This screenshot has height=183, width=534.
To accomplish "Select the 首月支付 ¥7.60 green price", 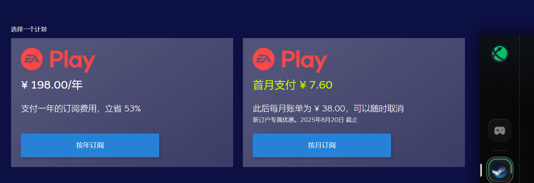I will (292, 85).
